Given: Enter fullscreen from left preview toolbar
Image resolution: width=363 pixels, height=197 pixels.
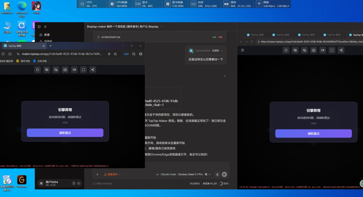Looking at the screenshot, I should (x=83, y=69).
